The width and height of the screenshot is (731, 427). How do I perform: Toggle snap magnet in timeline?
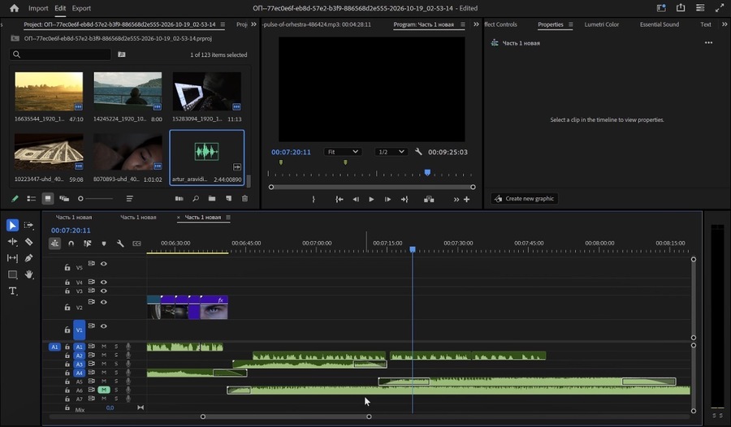(x=71, y=244)
